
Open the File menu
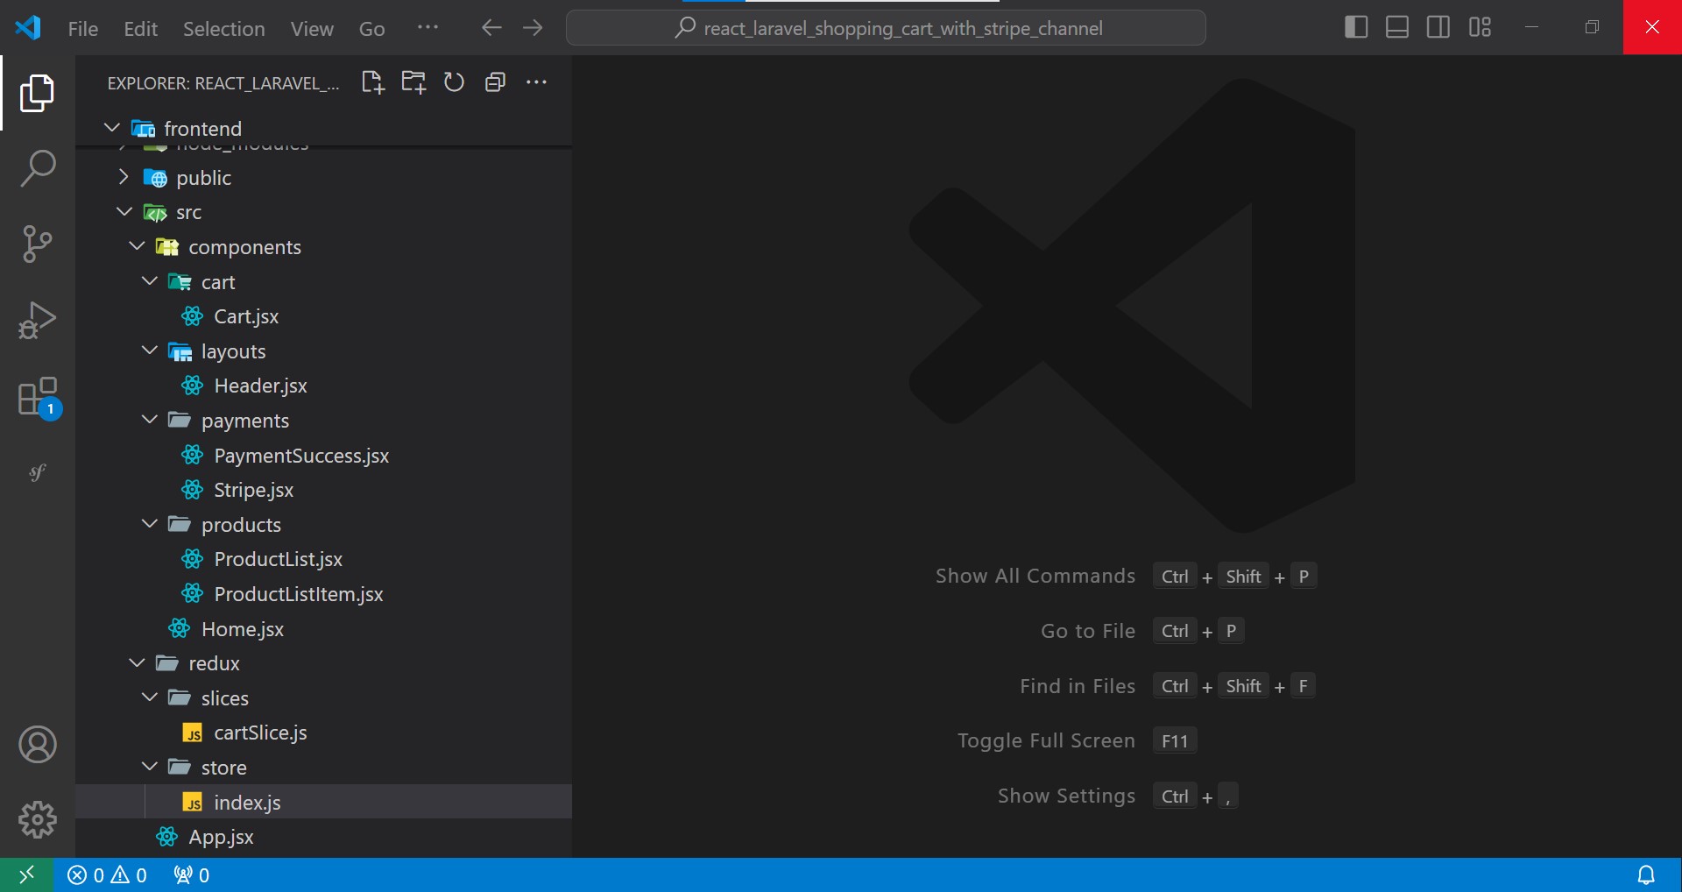coord(83,29)
